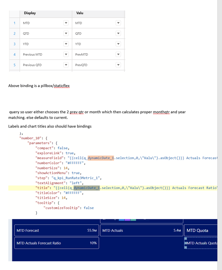
Task: Click the 55.9M forecast value
Action: 92,231
